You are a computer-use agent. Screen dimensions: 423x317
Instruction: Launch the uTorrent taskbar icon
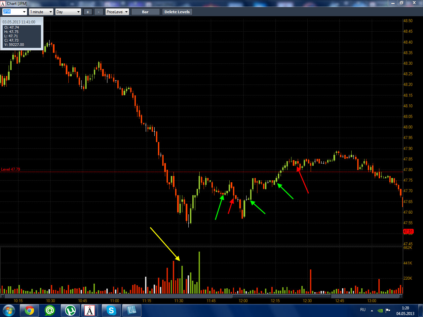(70, 310)
